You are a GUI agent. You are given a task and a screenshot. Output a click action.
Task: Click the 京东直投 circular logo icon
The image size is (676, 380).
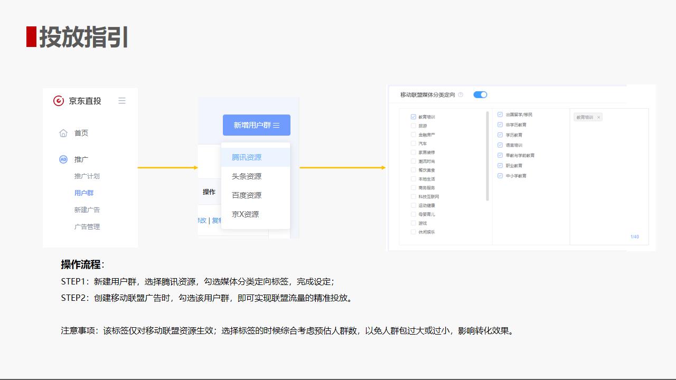pyautogui.click(x=58, y=101)
